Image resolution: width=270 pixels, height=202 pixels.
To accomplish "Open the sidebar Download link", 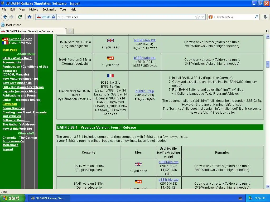I will (x=9, y=104).
